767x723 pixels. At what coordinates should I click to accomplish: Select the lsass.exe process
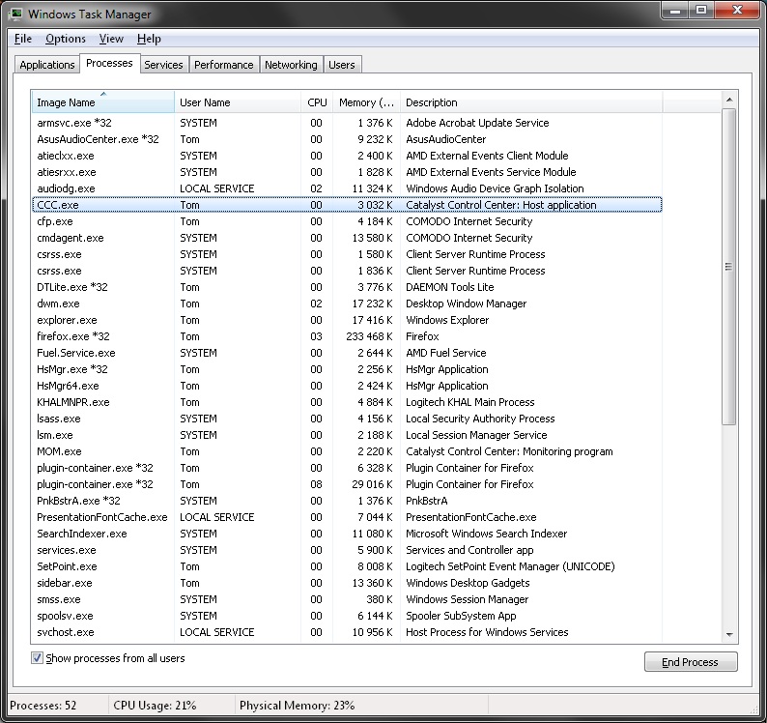(347, 419)
